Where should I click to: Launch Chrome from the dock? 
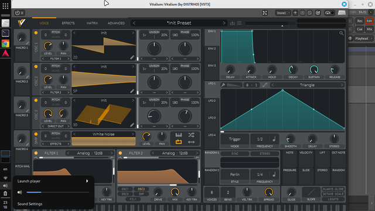tap(5, 43)
